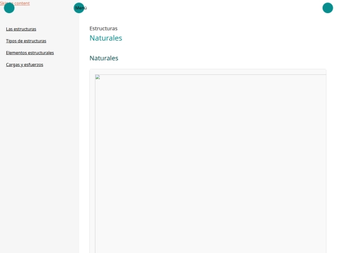Screen dimensions: 337x253
Task: Click the teal circle button above the sidebar
Action: click(9, 8)
